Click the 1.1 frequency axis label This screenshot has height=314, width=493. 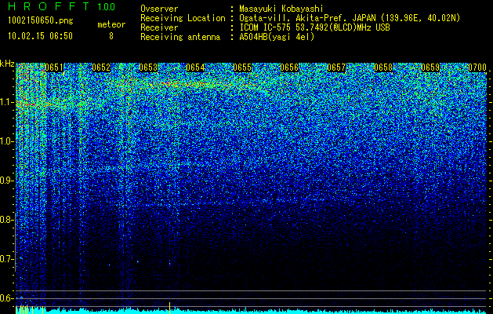point(7,102)
